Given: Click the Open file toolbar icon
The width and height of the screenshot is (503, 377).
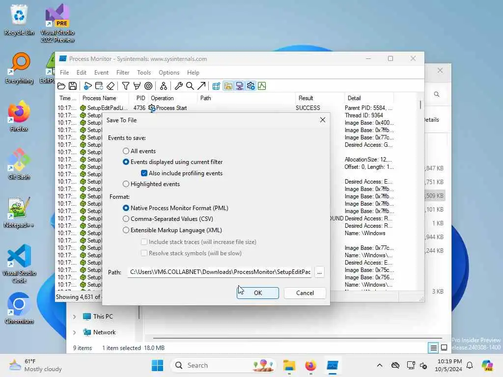Looking at the screenshot, I should point(61,86).
